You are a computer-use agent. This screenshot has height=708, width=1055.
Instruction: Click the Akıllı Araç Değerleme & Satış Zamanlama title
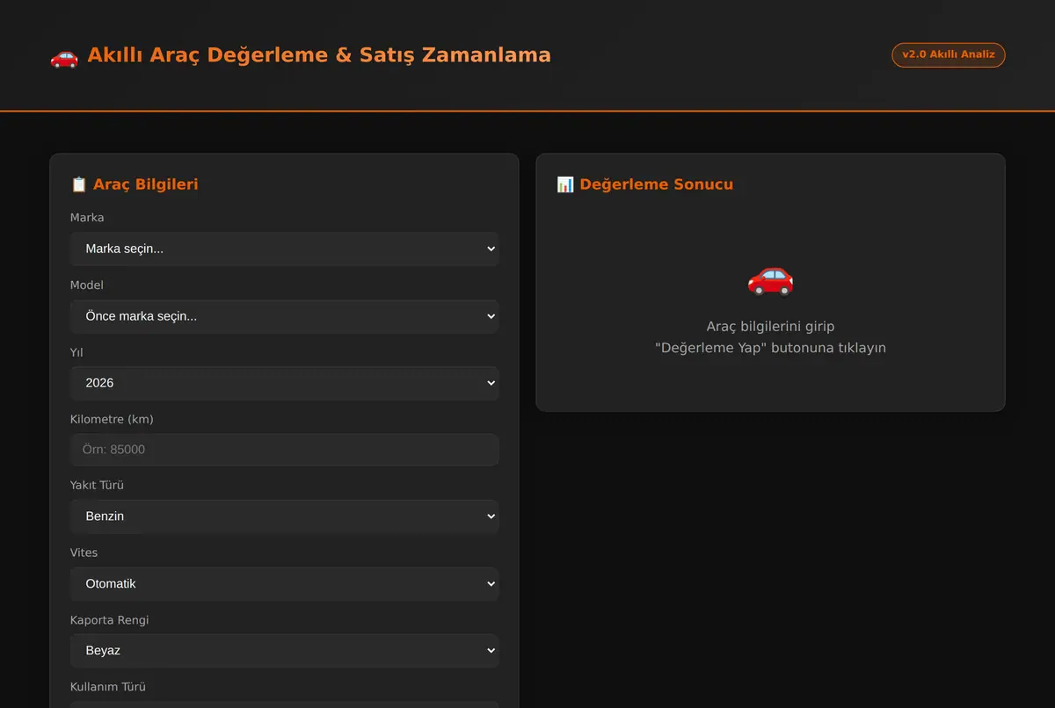[x=319, y=55]
